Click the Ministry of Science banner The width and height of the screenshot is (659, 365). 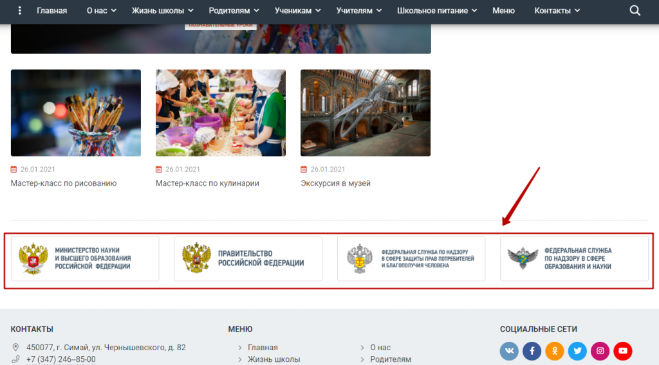tap(85, 258)
